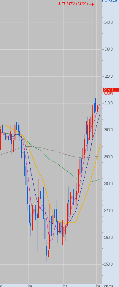The width and height of the screenshot is (119, 287).
Task: Click the 0,00% change value
Action: pyautogui.click(x=109, y=93)
